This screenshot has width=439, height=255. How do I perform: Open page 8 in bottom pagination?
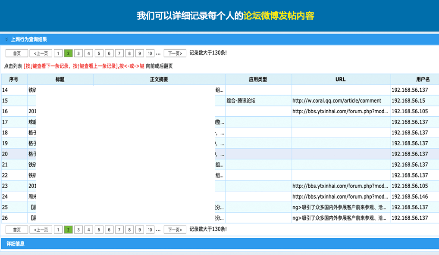click(x=129, y=230)
